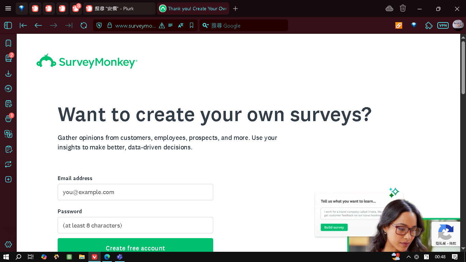The image size is (466, 262).
Task: Go forward one page
Action: pyautogui.click(x=54, y=25)
